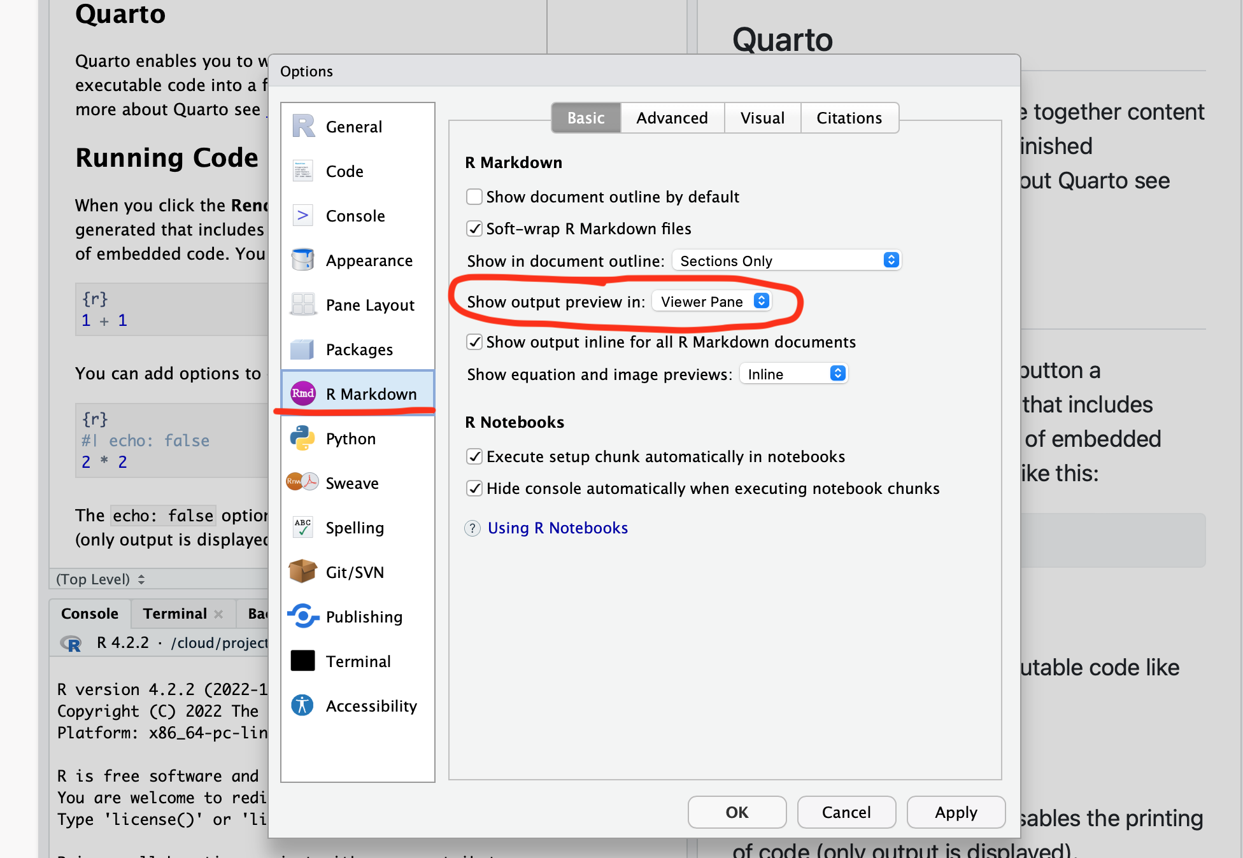Open the Sections Only outline dropdown

click(787, 260)
